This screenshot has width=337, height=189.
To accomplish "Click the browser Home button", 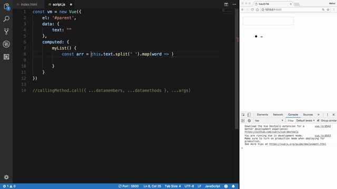I will pyautogui.click(x=257, y=9).
